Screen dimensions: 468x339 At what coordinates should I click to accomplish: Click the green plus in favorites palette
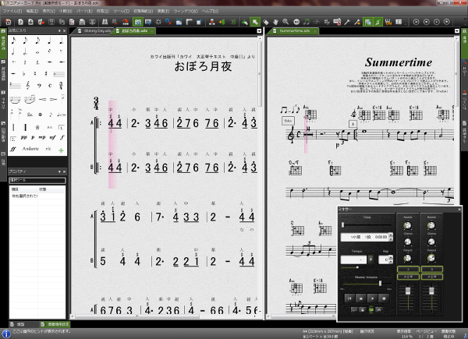[x=61, y=150]
